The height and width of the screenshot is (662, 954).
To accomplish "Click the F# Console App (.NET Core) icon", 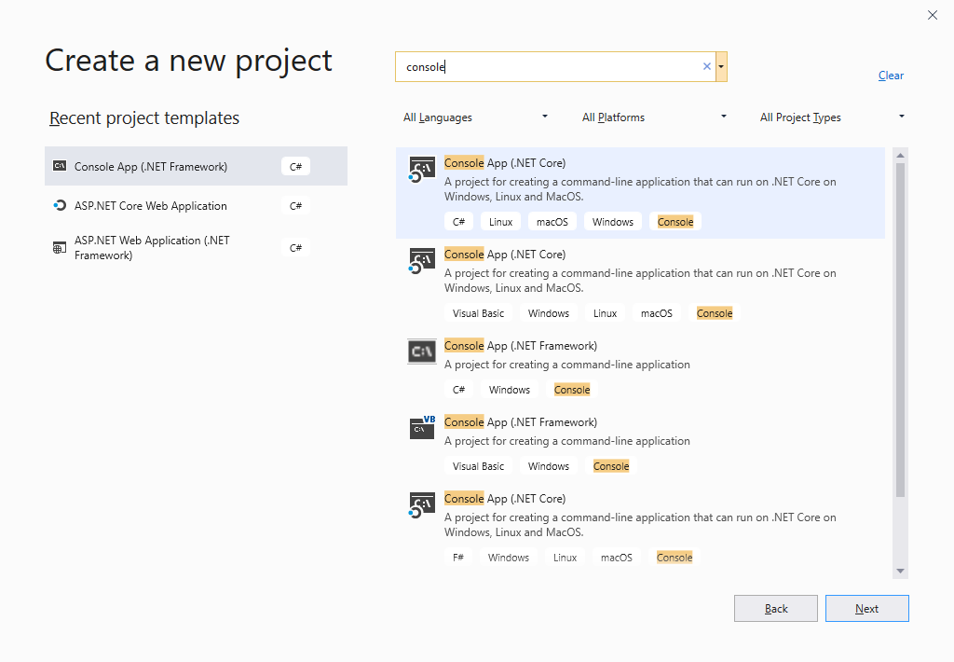I will pos(422,504).
